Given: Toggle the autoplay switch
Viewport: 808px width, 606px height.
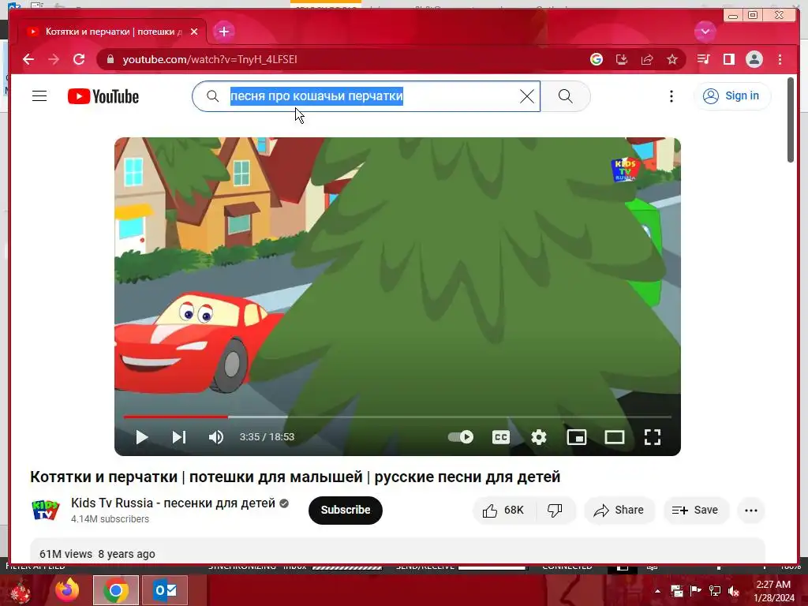Looking at the screenshot, I should pyautogui.click(x=461, y=437).
